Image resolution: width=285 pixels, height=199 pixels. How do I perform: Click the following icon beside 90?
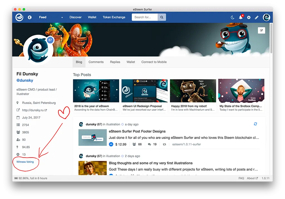18,140
